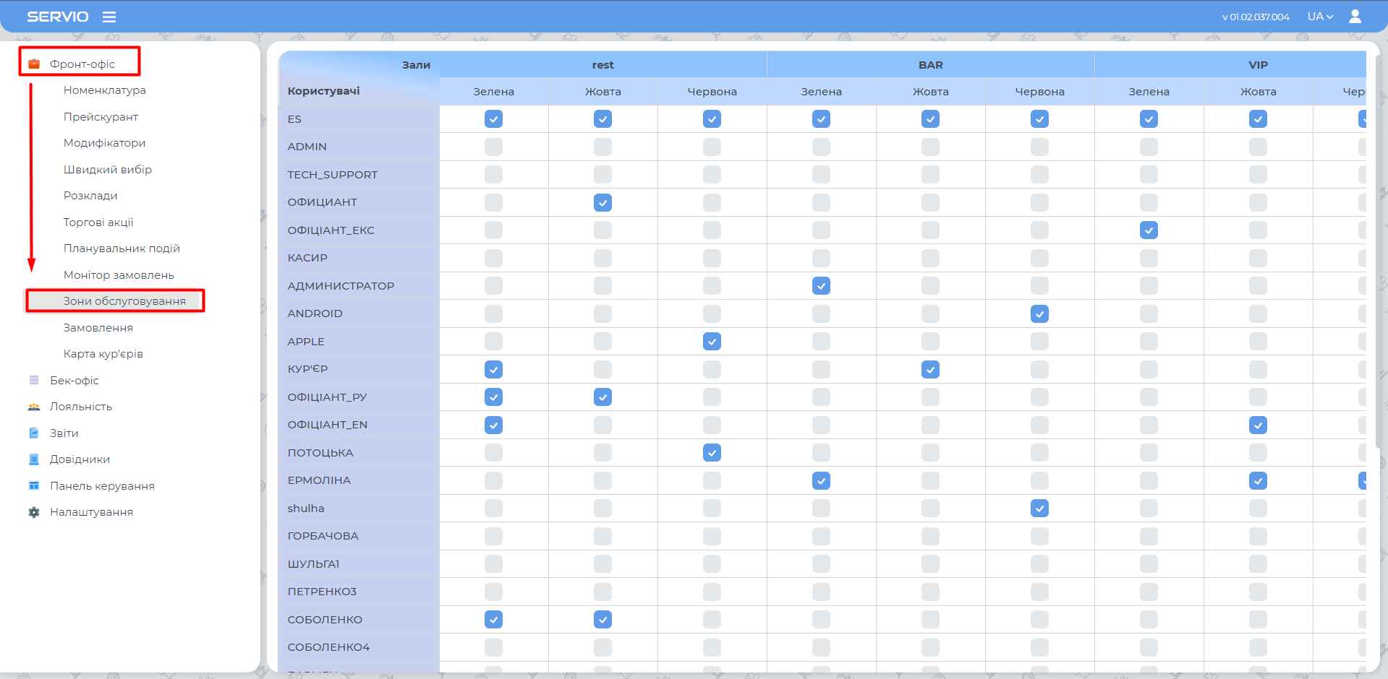Click the Панель керування icon
1388x679 pixels.
[x=34, y=485]
